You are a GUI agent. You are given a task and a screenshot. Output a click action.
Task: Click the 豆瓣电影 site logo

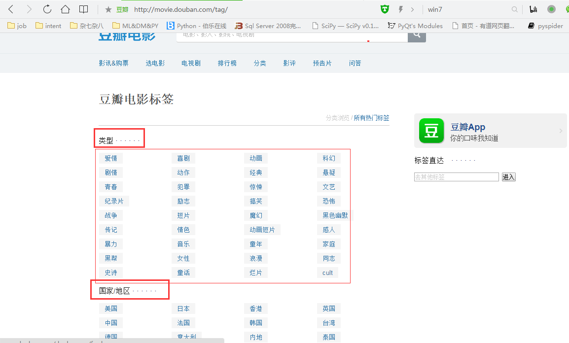coord(127,36)
